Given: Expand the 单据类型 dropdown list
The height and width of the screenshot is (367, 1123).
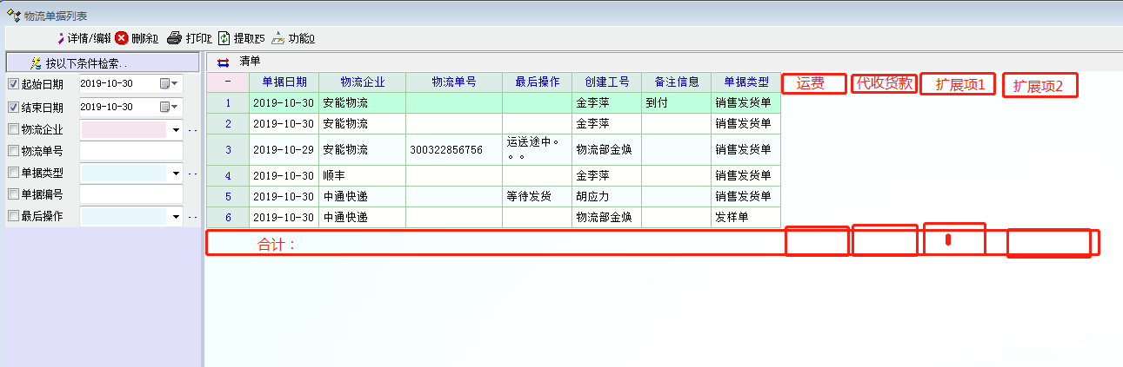Looking at the screenshot, I should pyautogui.click(x=176, y=174).
